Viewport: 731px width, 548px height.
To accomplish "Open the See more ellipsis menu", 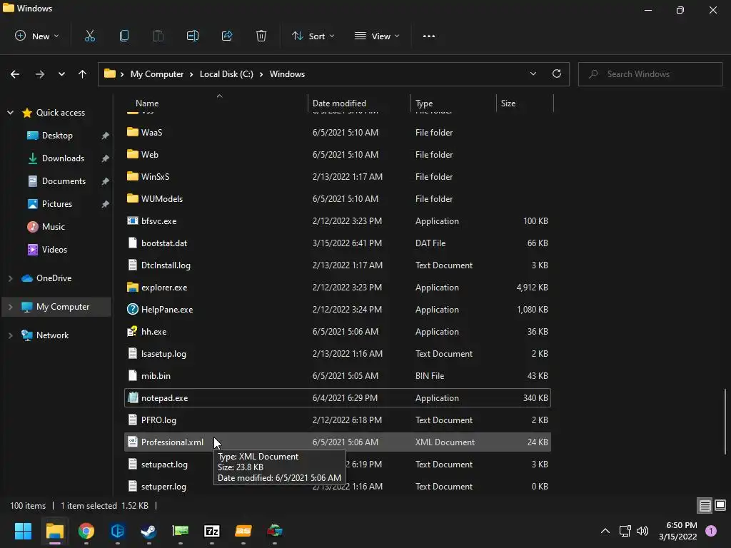I will point(429,36).
